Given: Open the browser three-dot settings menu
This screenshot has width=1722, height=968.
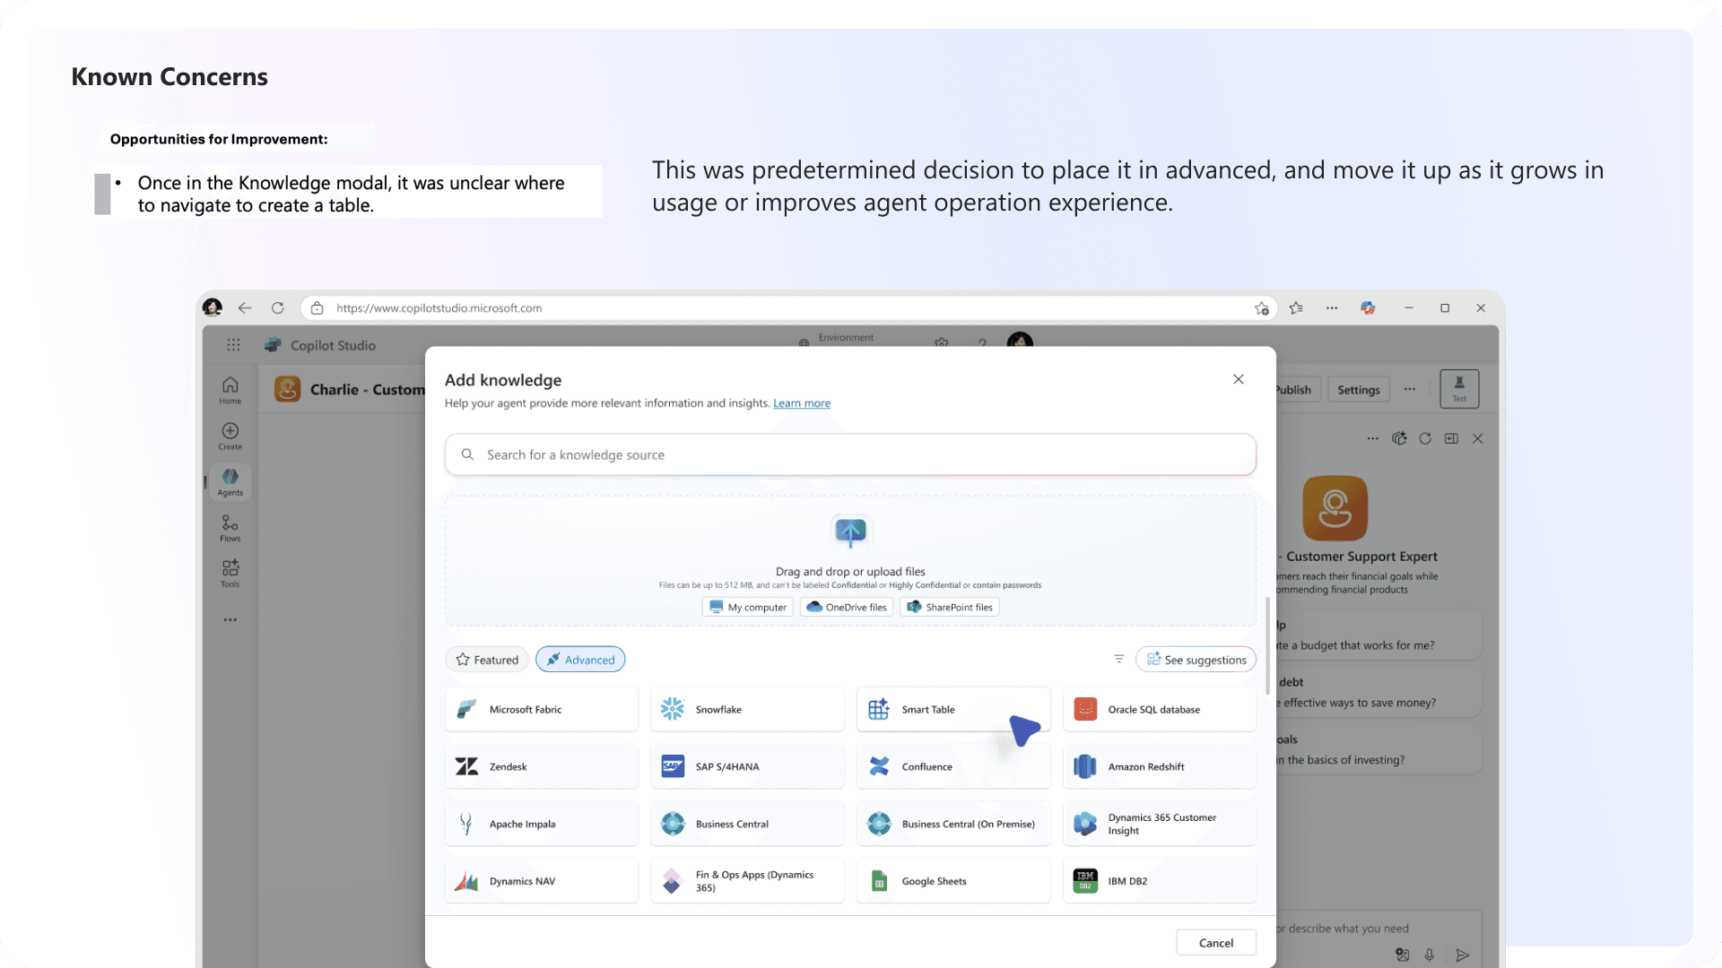Looking at the screenshot, I should click(x=1332, y=307).
